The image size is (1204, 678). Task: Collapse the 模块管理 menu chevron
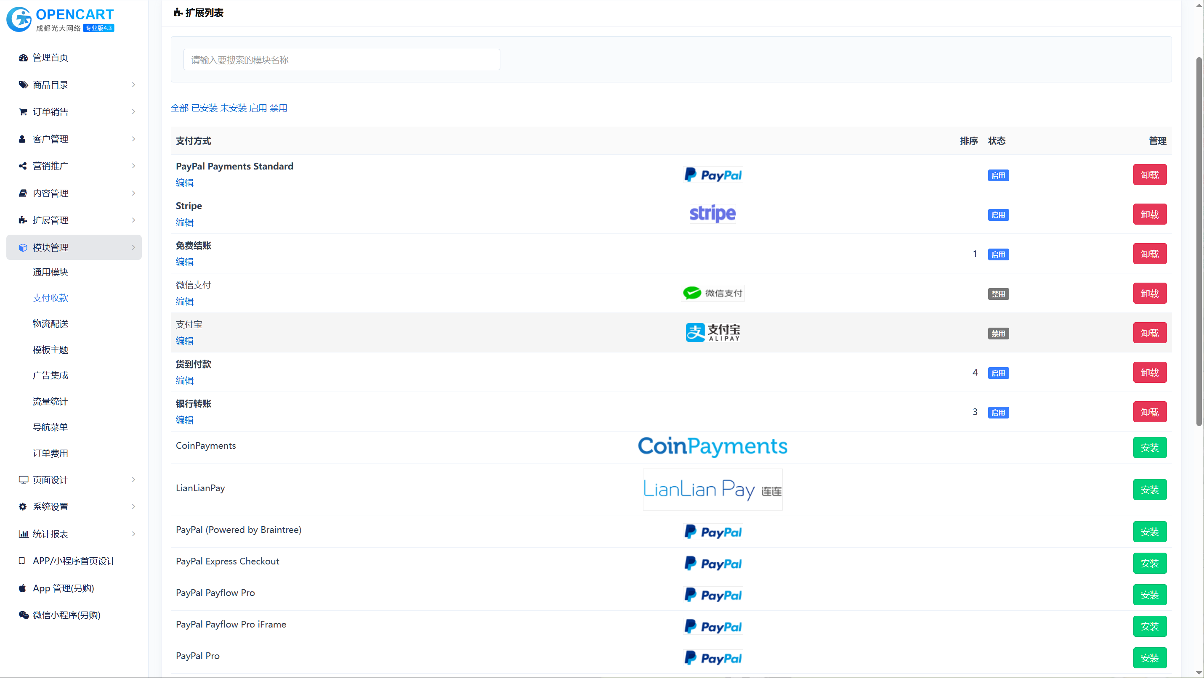point(134,248)
